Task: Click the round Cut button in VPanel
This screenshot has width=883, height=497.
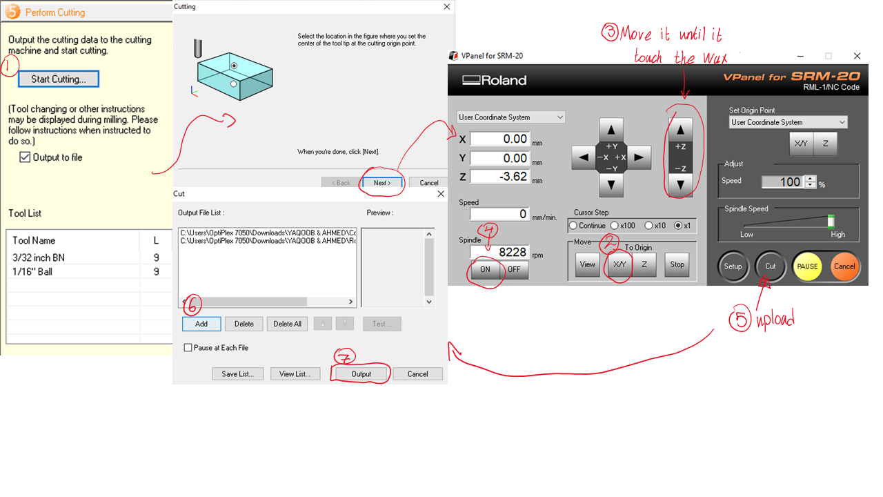Action: point(770,266)
